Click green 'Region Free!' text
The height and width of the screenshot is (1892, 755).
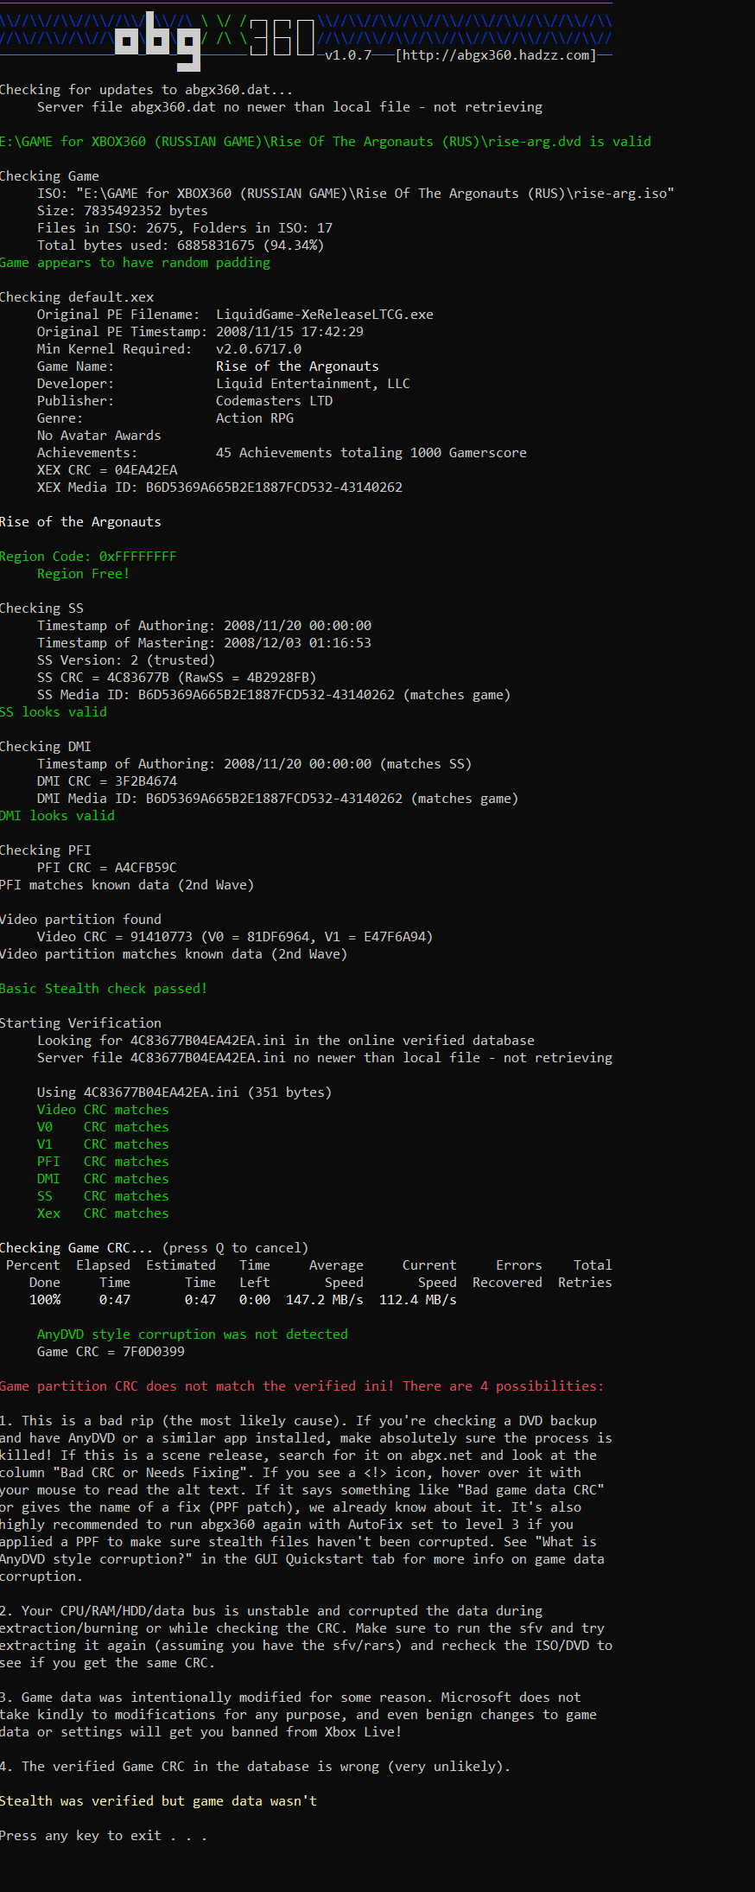(83, 574)
